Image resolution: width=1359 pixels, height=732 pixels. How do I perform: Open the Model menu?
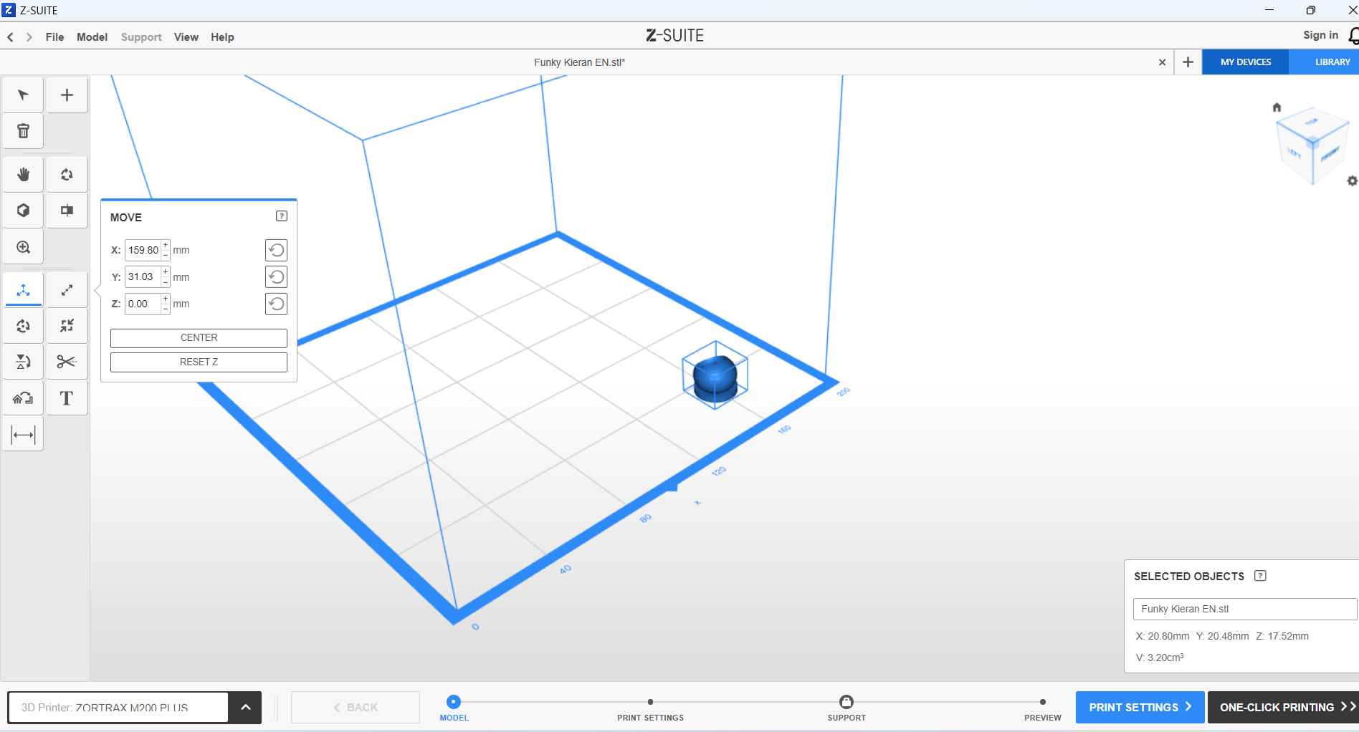pyautogui.click(x=92, y=37)
